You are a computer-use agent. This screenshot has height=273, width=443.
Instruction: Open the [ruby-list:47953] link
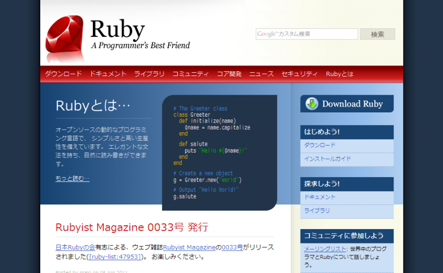click(115, 256)
